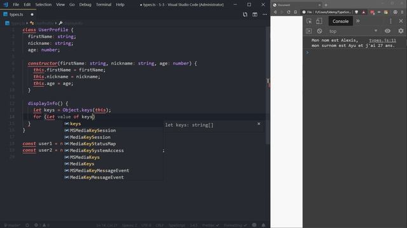The image size is (407, 228).
Task: Toggle the device toolbar in DevTools
Action: tap(319, 21)
